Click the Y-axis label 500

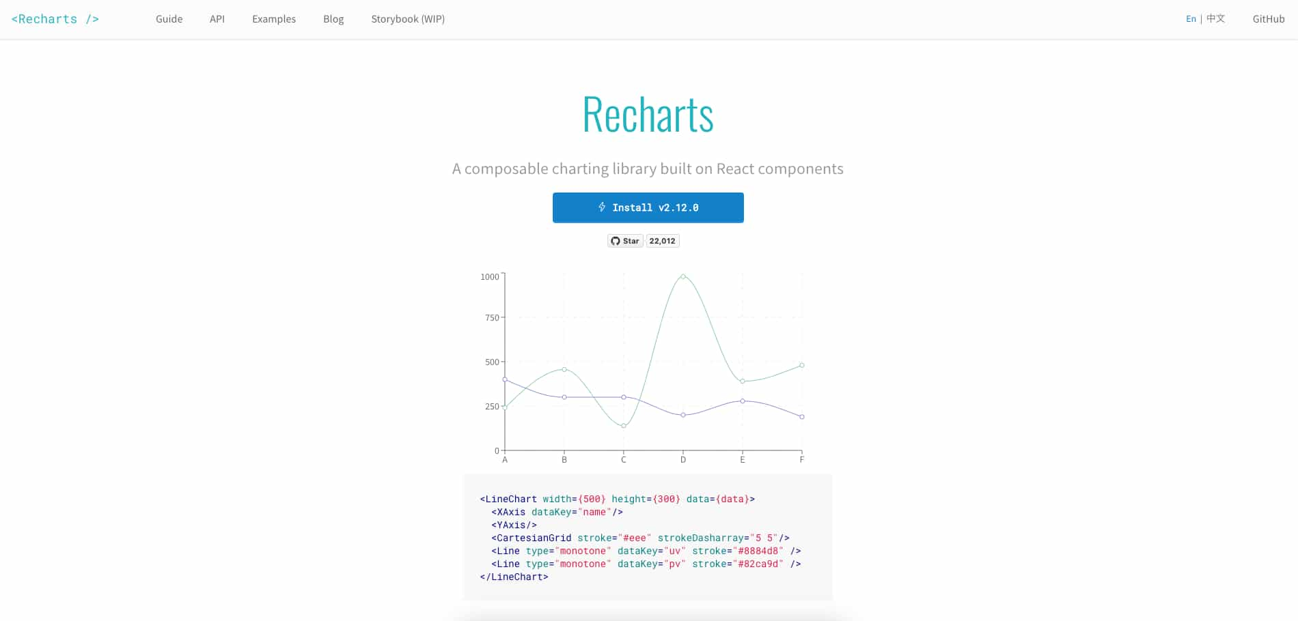coord(492,362)
